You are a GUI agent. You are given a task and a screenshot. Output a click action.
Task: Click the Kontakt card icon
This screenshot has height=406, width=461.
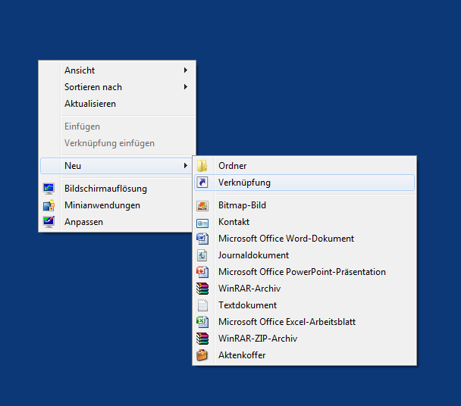coord(202,222)
